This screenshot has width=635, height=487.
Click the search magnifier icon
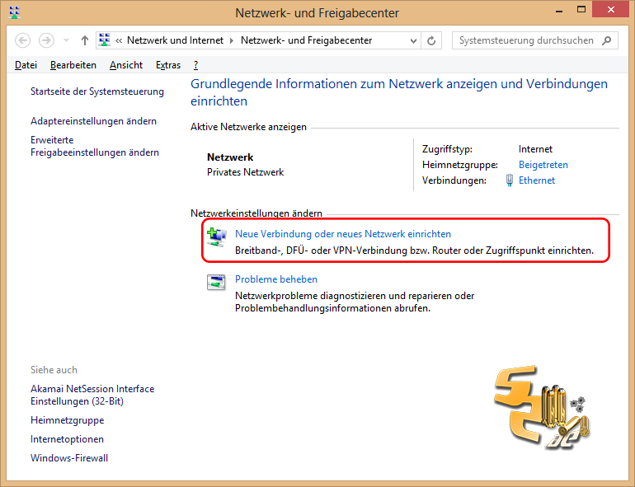(607, 40)
